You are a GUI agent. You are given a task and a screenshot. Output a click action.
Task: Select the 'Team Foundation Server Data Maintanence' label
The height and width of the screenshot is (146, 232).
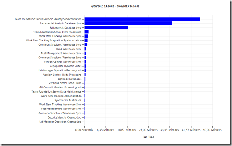point(57,92)
